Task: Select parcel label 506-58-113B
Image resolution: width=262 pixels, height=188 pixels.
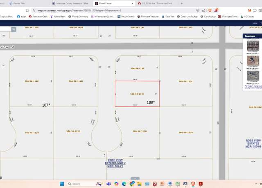Action: (x=138, y=68)
